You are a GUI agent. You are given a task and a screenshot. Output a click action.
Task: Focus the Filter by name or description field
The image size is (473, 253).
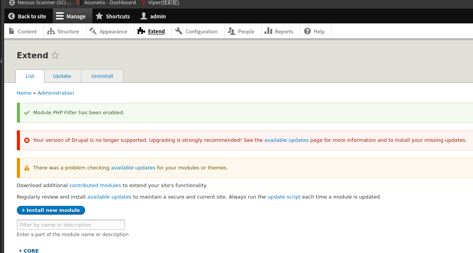tap(71, 225)
